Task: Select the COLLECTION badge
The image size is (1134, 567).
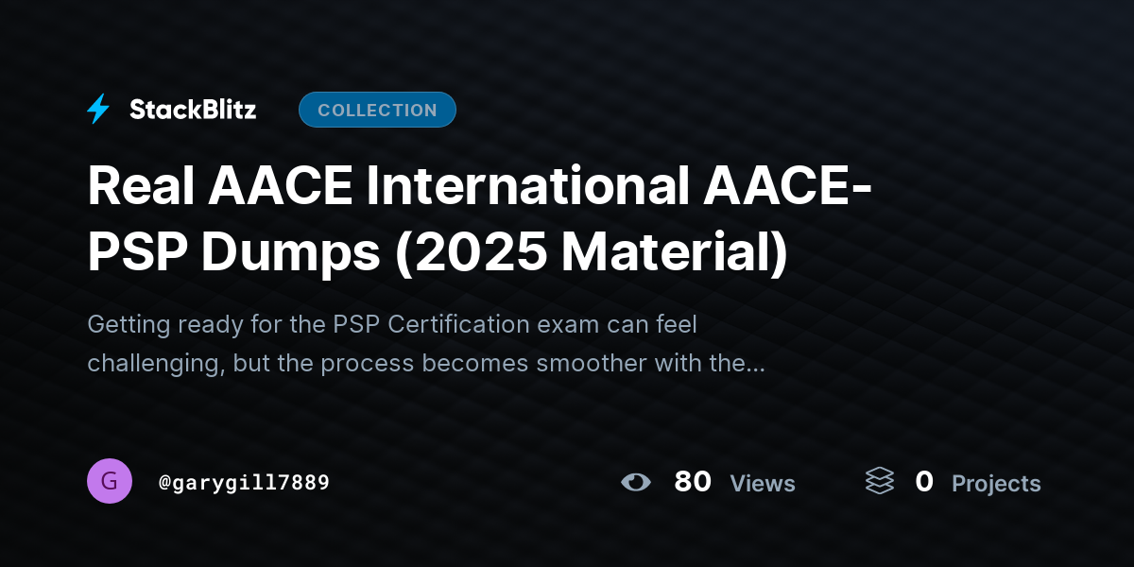Action: [377, 110]
